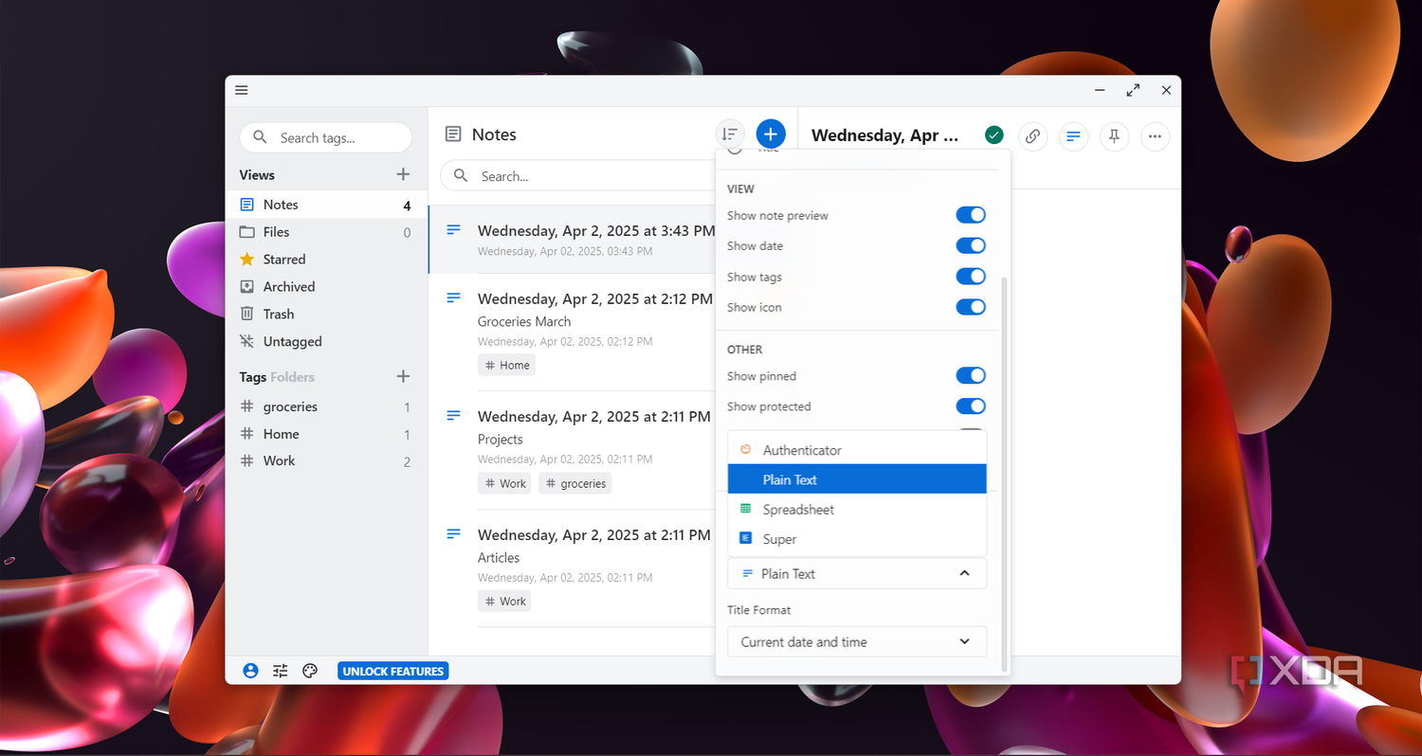The width and height of the screenshot is (1422, 756).
Task: Open the Starred view
Action: click(326, 259)
